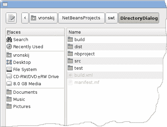This screenshot has height=127, width=167.
Task: Select the Recently Used label
Action: click(x=28, y=47)
